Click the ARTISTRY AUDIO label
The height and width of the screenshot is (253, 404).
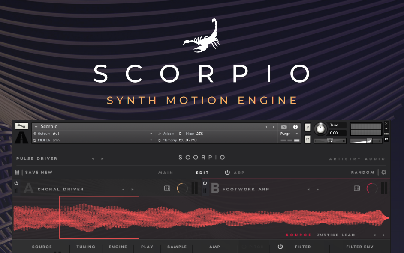[357, 159]
